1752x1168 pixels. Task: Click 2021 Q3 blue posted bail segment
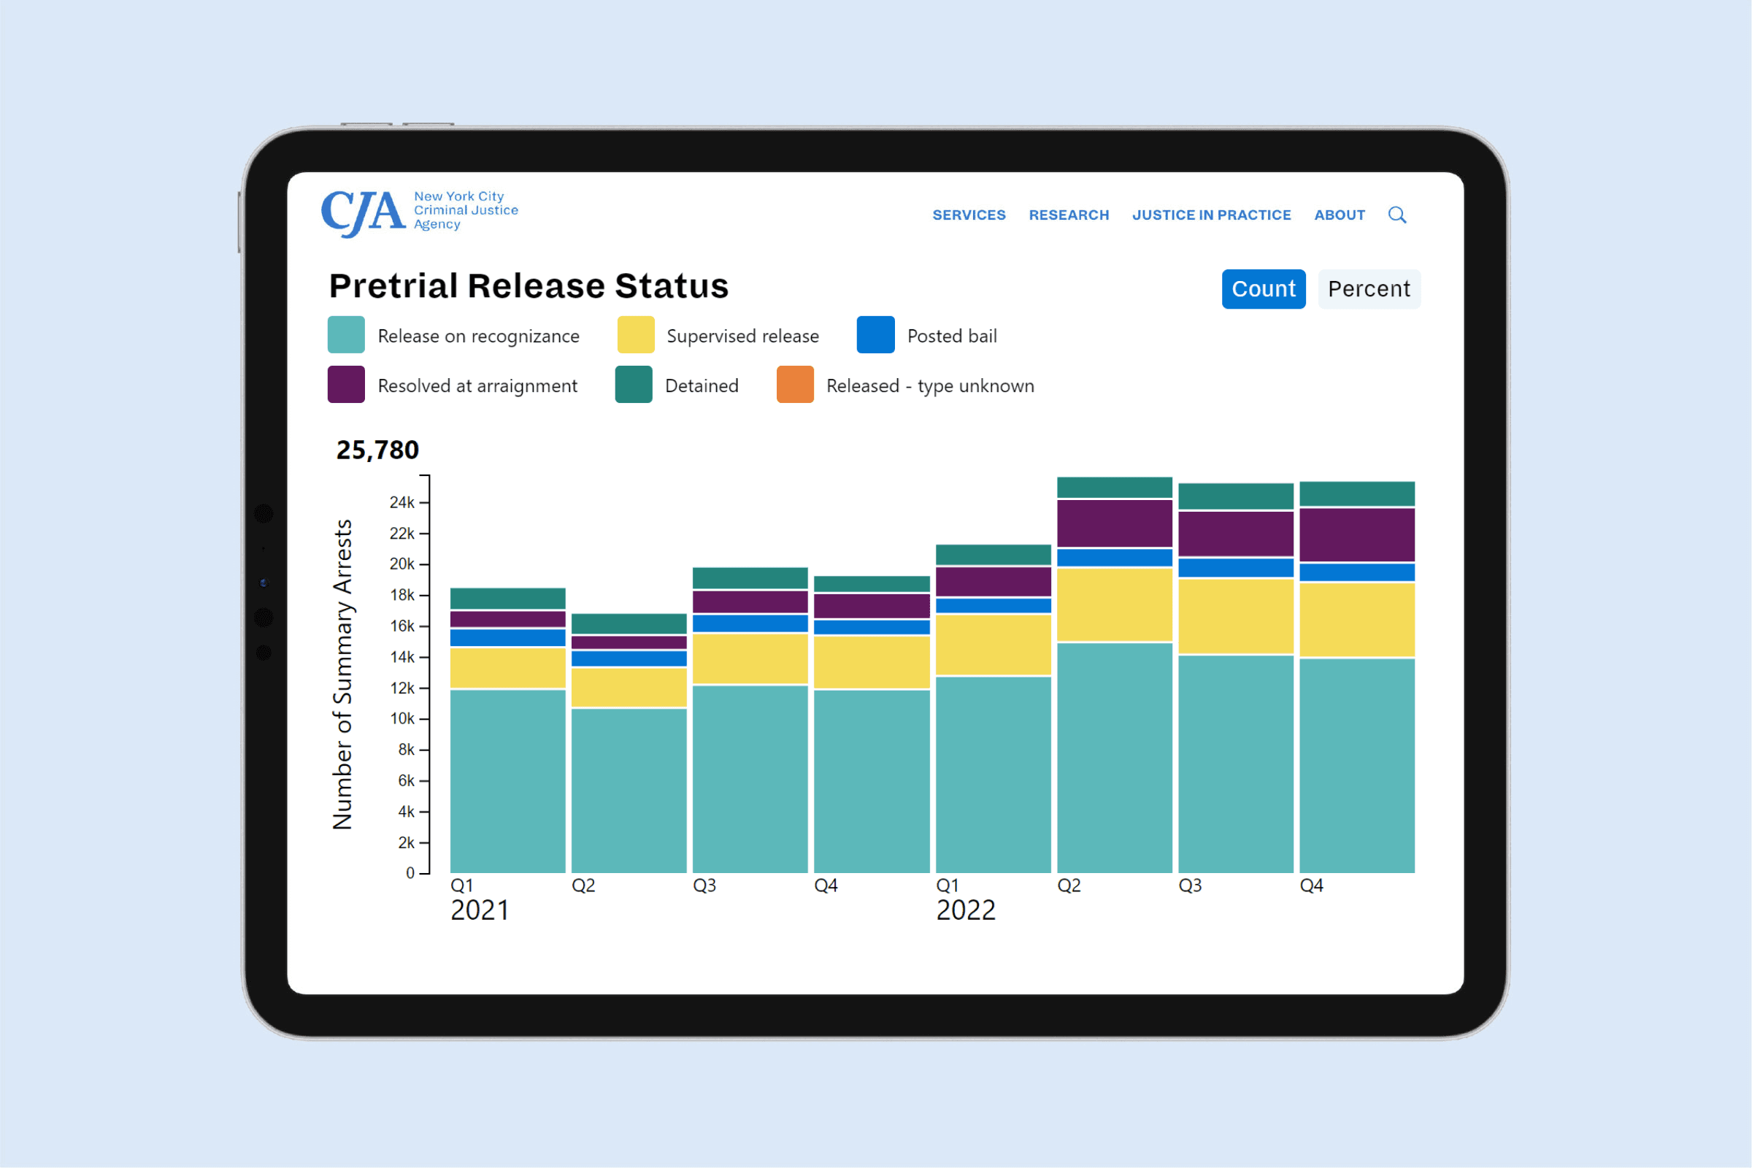click(750, 623)
